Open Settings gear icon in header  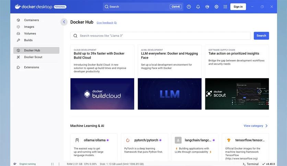coord(216,7)
